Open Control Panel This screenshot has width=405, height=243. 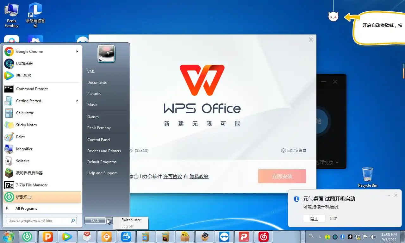coord(99,140)
